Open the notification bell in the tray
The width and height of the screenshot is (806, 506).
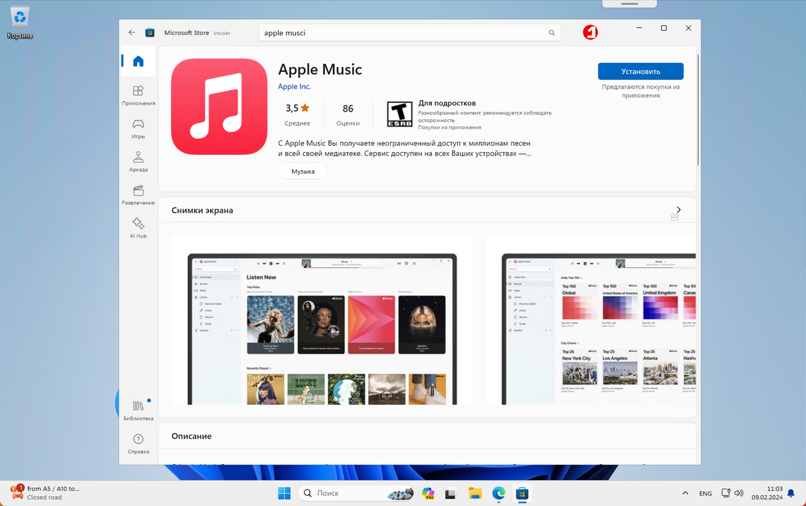791,493
